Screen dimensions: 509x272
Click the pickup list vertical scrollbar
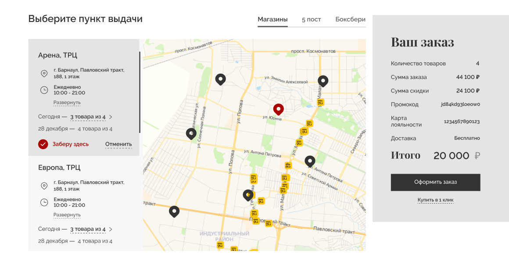click(x=140, y=92)
